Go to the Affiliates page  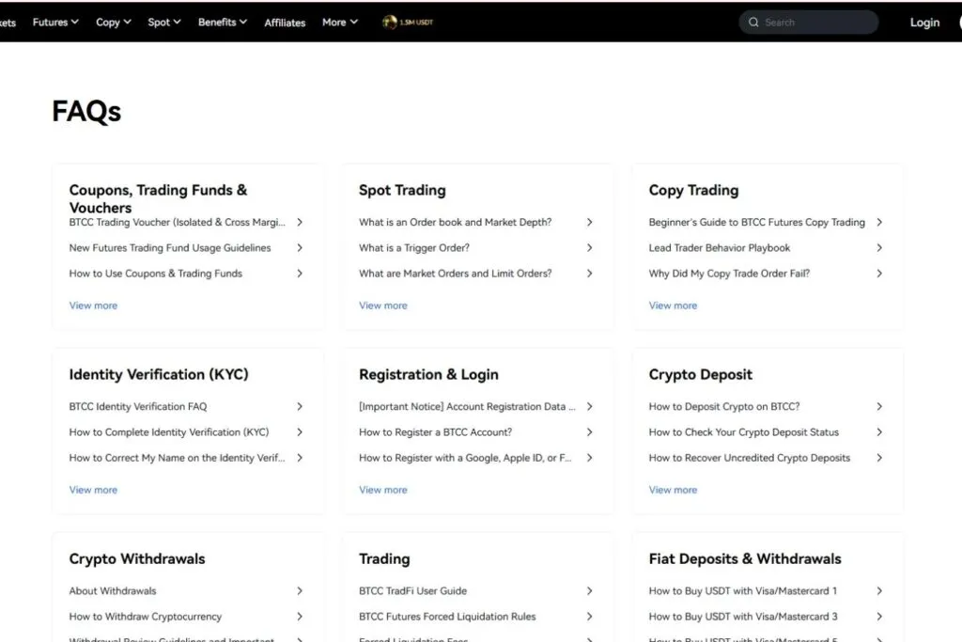pos(285,23)
